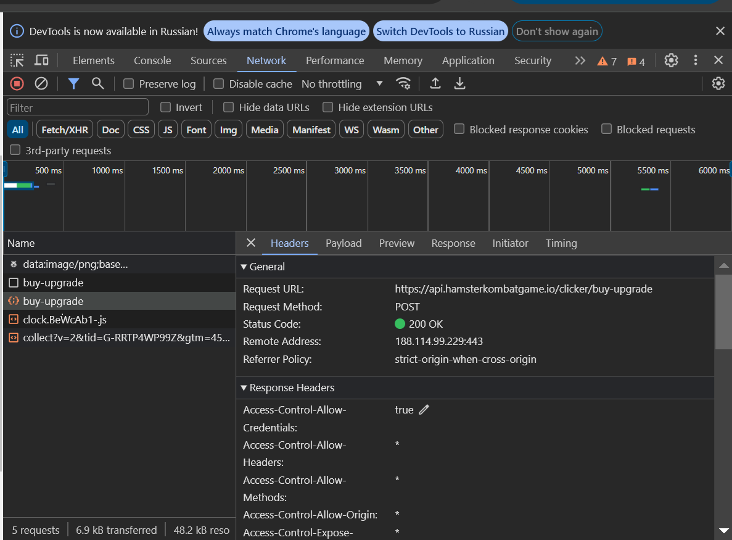This screenshot has width=732, height=540.
Task: Filter requests by Img type
Action: point(228,130)
